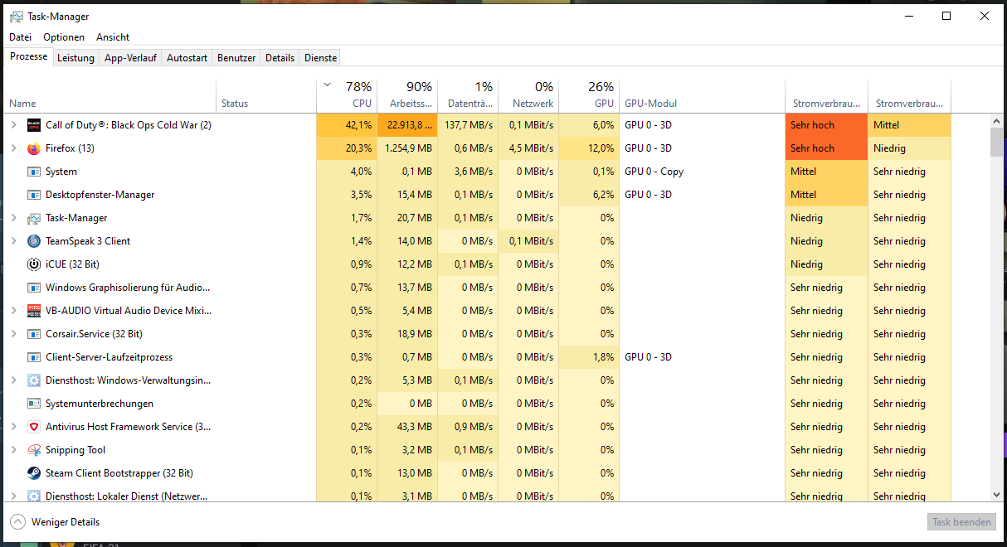This screenshot has height=547, width=1007.
Task: Click the Steam Client Bootstrapper icon
Action: point(34,473)
